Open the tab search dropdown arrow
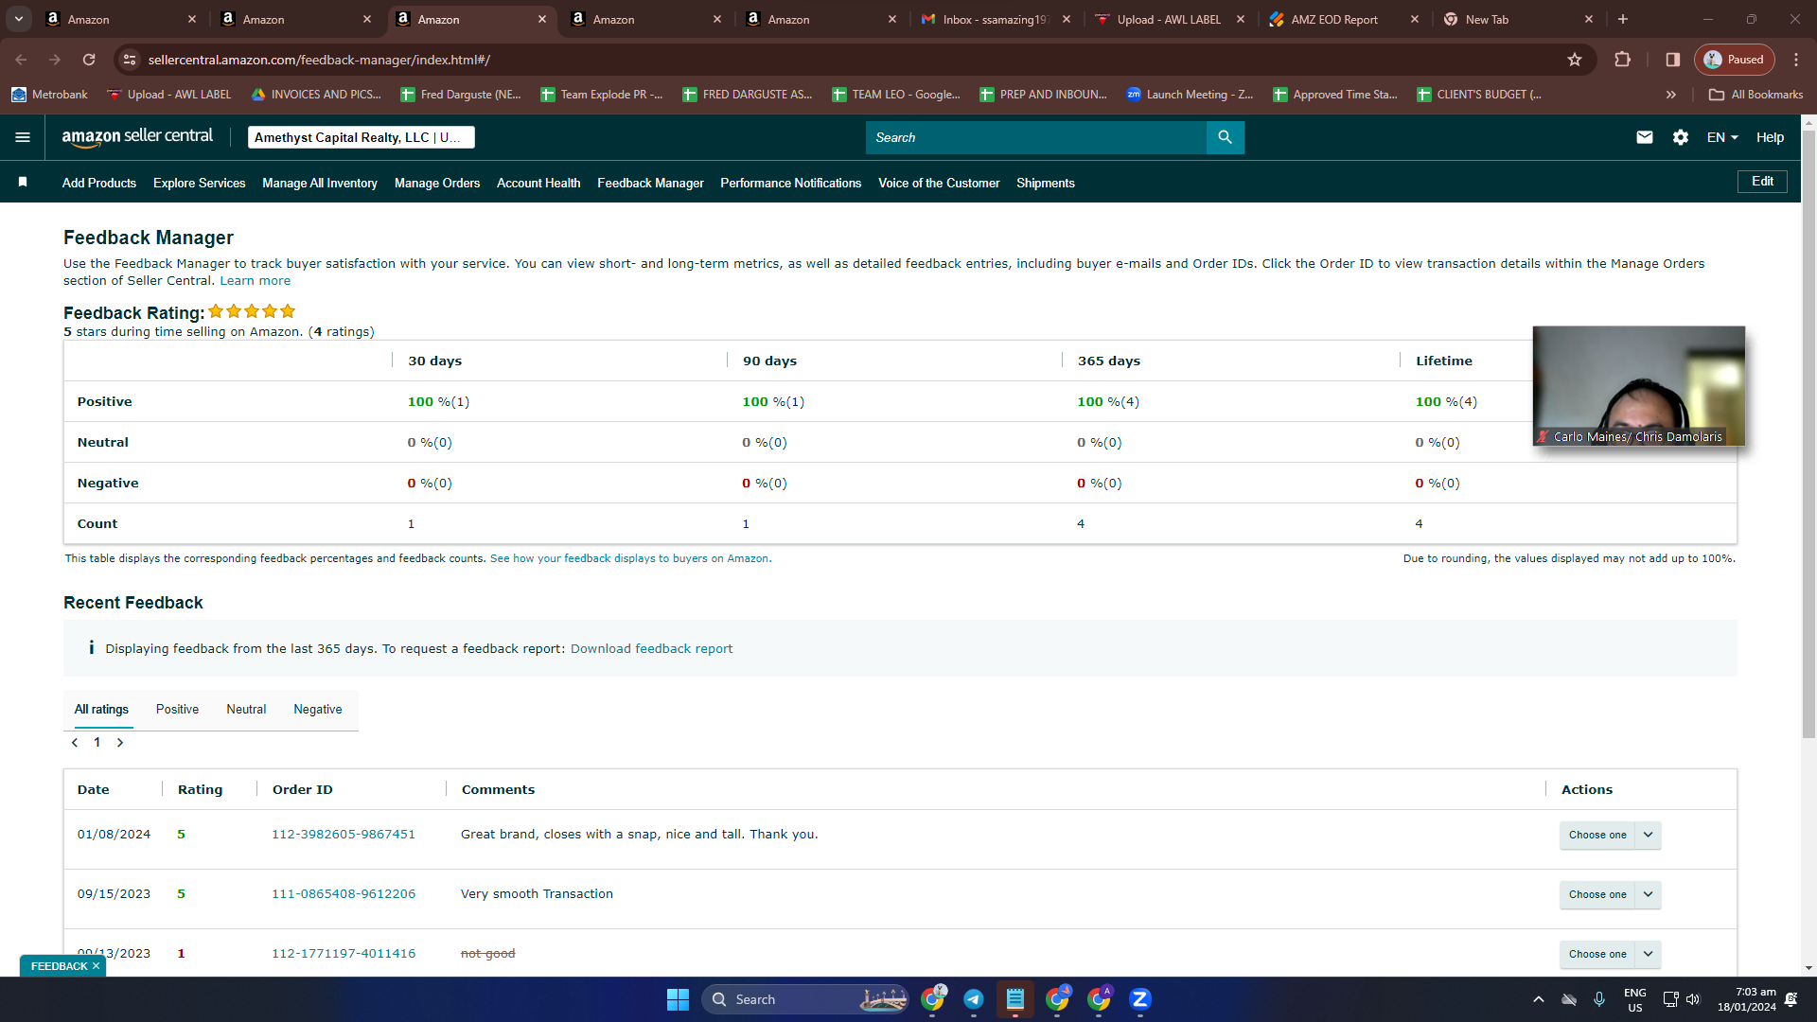The width and height of the screenshot is (1817, 1022). pyautogui.click(x=19, y=19)
